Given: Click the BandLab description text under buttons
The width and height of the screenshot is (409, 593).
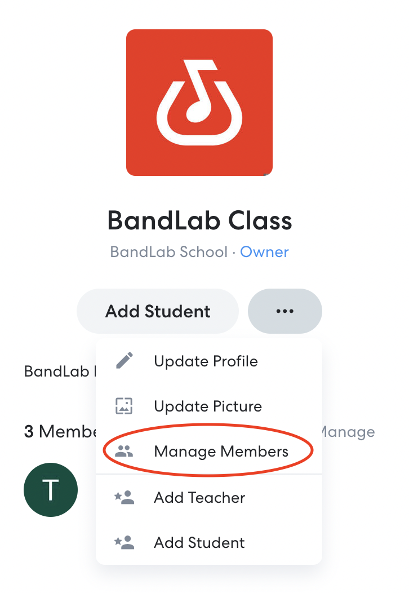Looking at the screenshot, I should [x=60, y=371].
